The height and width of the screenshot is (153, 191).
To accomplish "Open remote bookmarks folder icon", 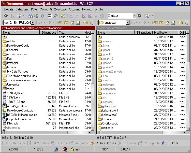I will tap(181, 23).
